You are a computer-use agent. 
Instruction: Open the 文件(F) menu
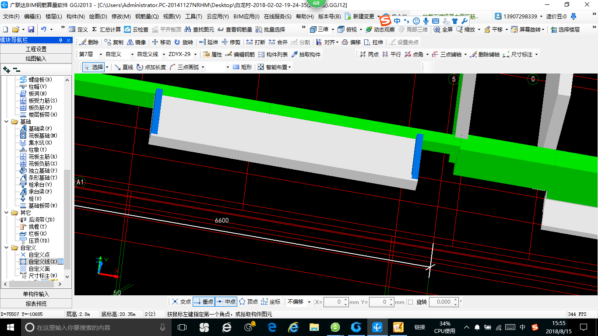[x=11, y=17]
